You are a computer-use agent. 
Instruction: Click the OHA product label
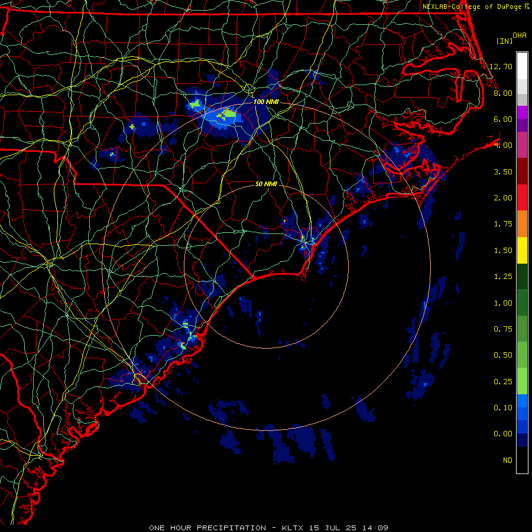(x=520, y=35)
